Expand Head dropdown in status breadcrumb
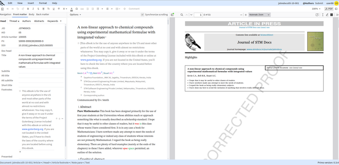Image resolution: width=339 pixels, height=165 pixels. pyautogui.click(x=50, y=163)
